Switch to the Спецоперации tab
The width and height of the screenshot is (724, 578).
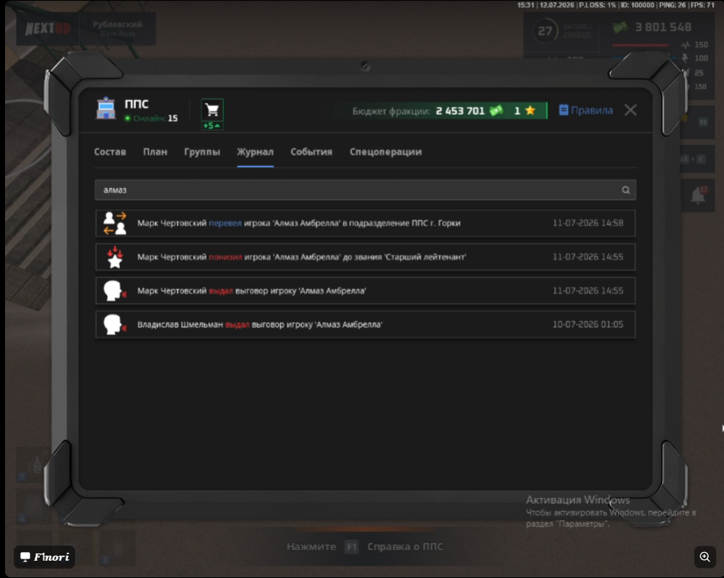coord(385,152)
